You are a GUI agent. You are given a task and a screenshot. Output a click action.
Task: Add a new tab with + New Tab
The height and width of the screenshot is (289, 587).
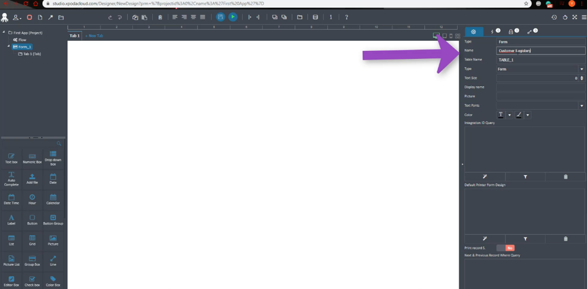(94, 36)
